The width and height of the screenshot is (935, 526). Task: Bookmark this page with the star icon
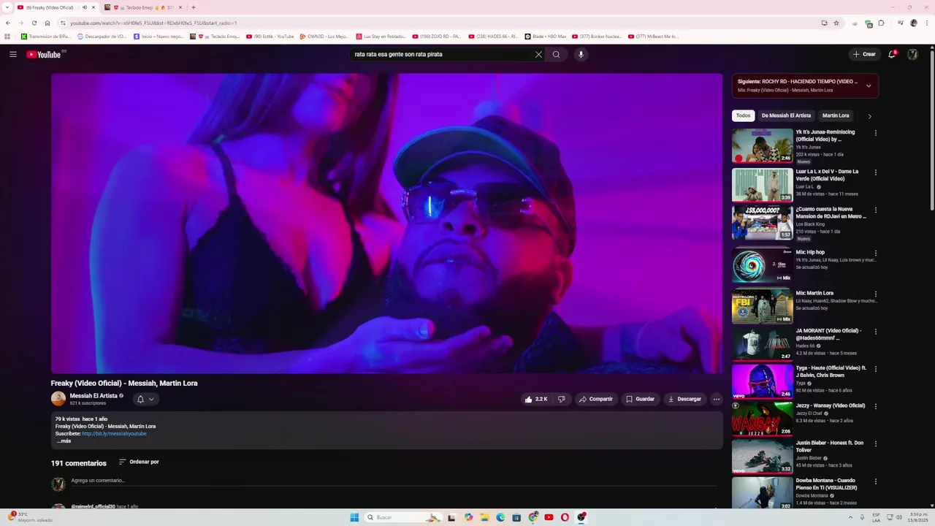[836, 23]
